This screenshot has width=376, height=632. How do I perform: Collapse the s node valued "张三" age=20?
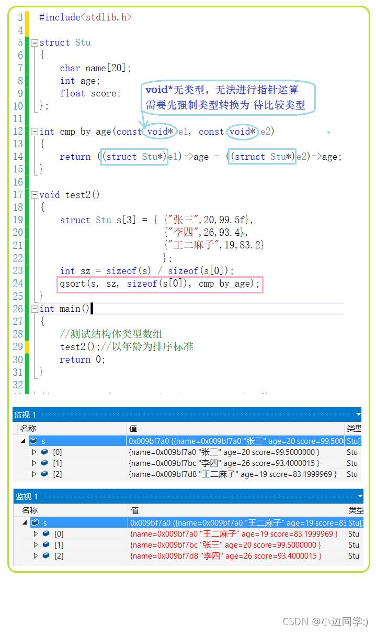point(23,441)
